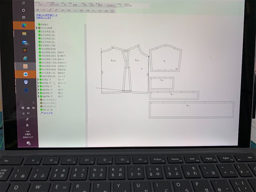Open the line type 実線 selector
Screen dimensions: 256x192
(74, 4)
